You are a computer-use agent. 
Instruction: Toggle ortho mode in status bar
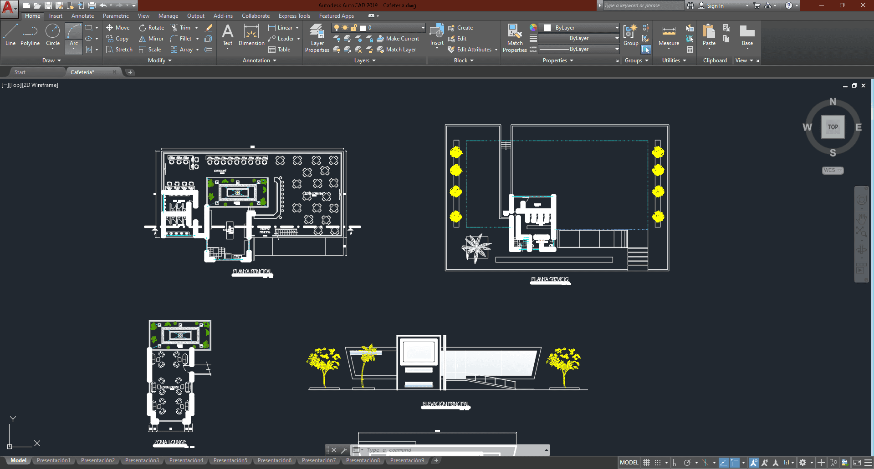click(x=676, y=463)
